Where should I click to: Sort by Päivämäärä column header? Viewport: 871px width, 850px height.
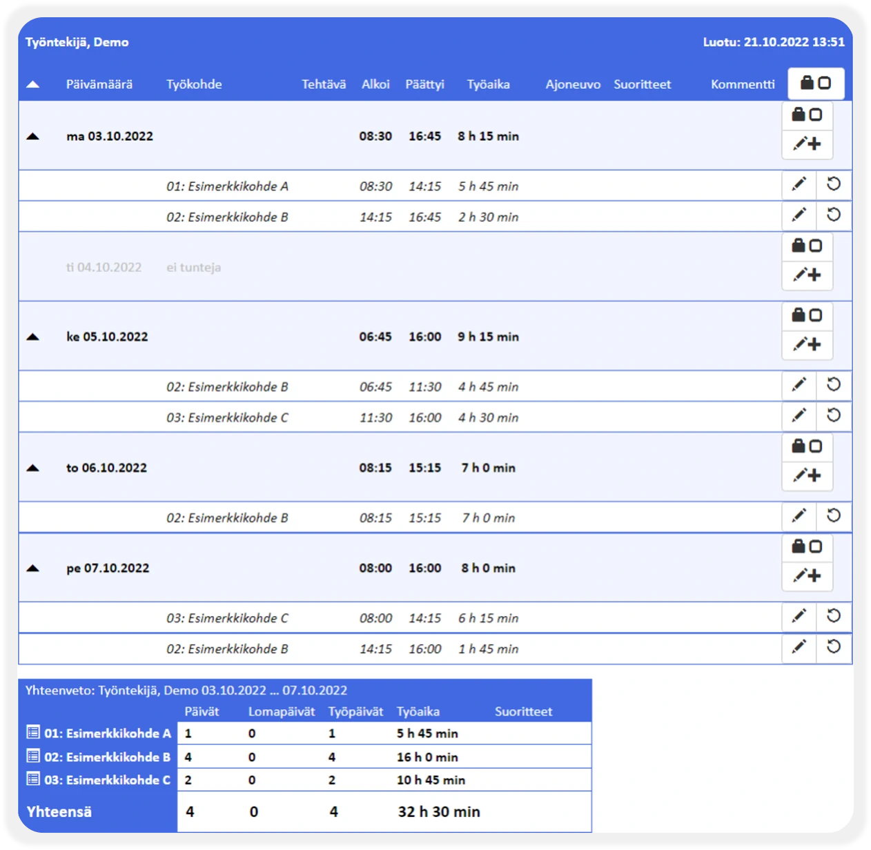click(x=99, y=84)
